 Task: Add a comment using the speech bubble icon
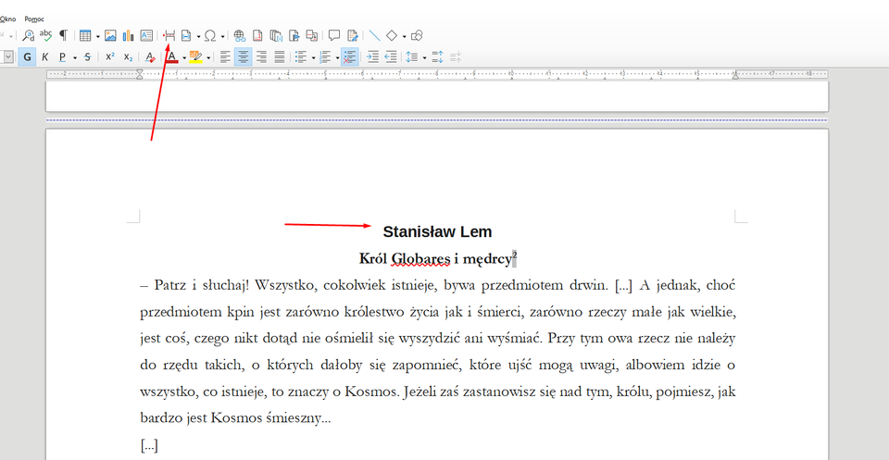[334, 36]
